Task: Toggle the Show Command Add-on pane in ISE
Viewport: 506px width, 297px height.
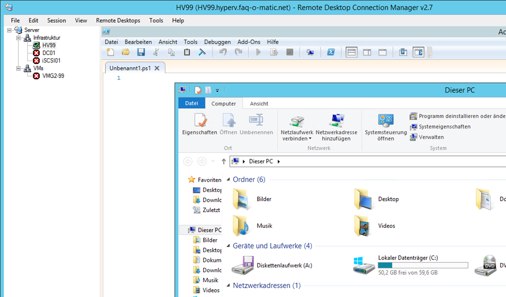Action: click(x=419, y=52)
